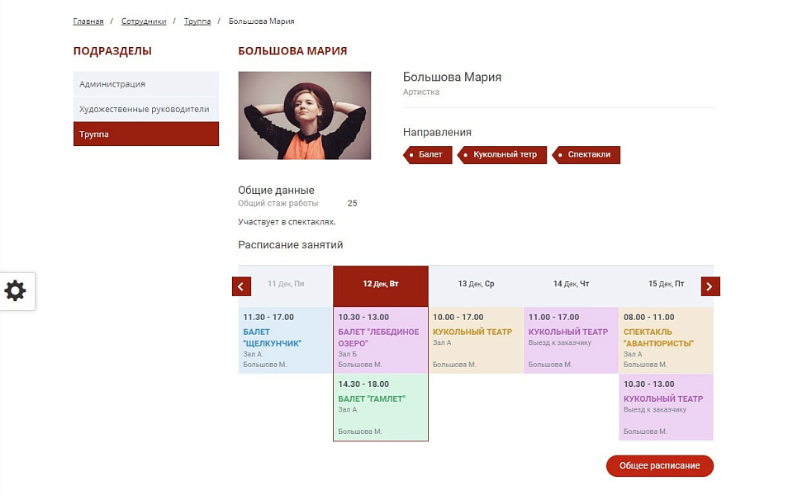This screenshot has height=495, width=788.
Task: Click the Балет direction tag
Action: (430, 155)
